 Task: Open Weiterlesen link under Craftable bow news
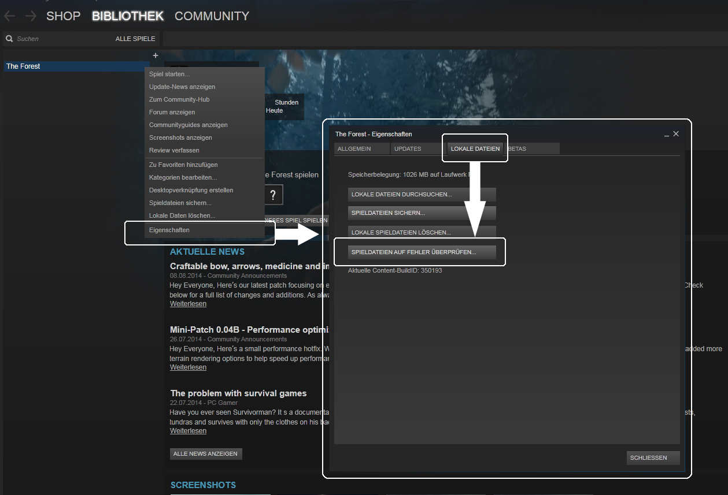click(x=188, y=304)
